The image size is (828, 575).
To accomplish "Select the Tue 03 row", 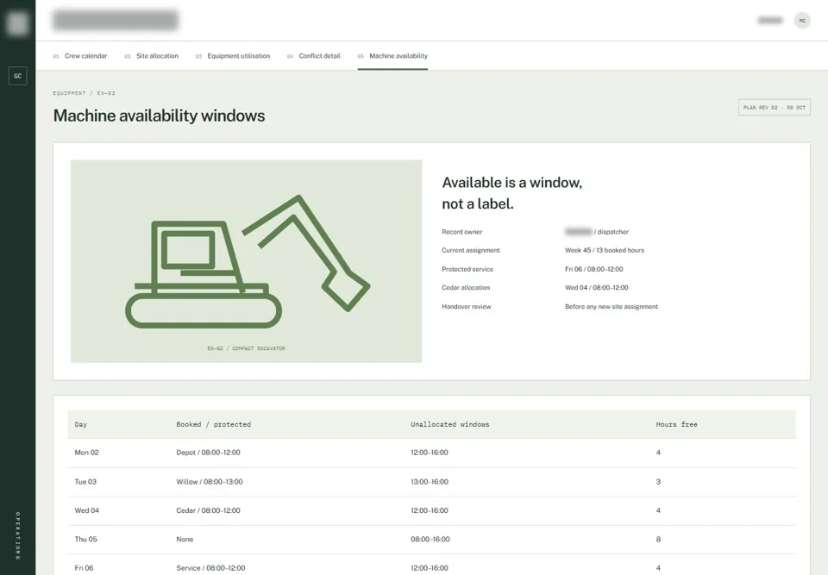I will (x=431, y=482).
